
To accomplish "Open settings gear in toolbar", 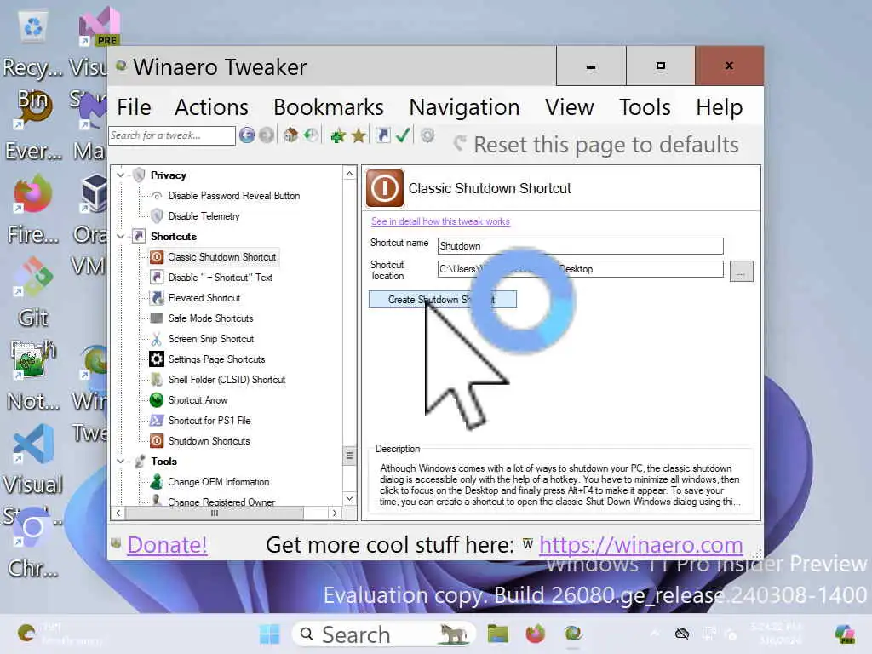I will (x=427, y=135).
